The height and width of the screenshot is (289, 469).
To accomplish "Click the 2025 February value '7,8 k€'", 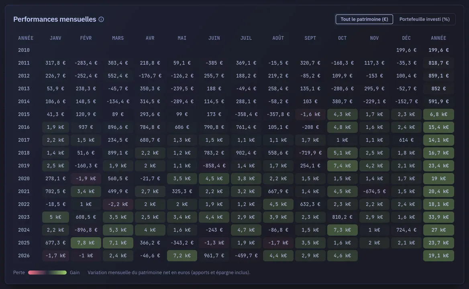I will coord(86,243).
